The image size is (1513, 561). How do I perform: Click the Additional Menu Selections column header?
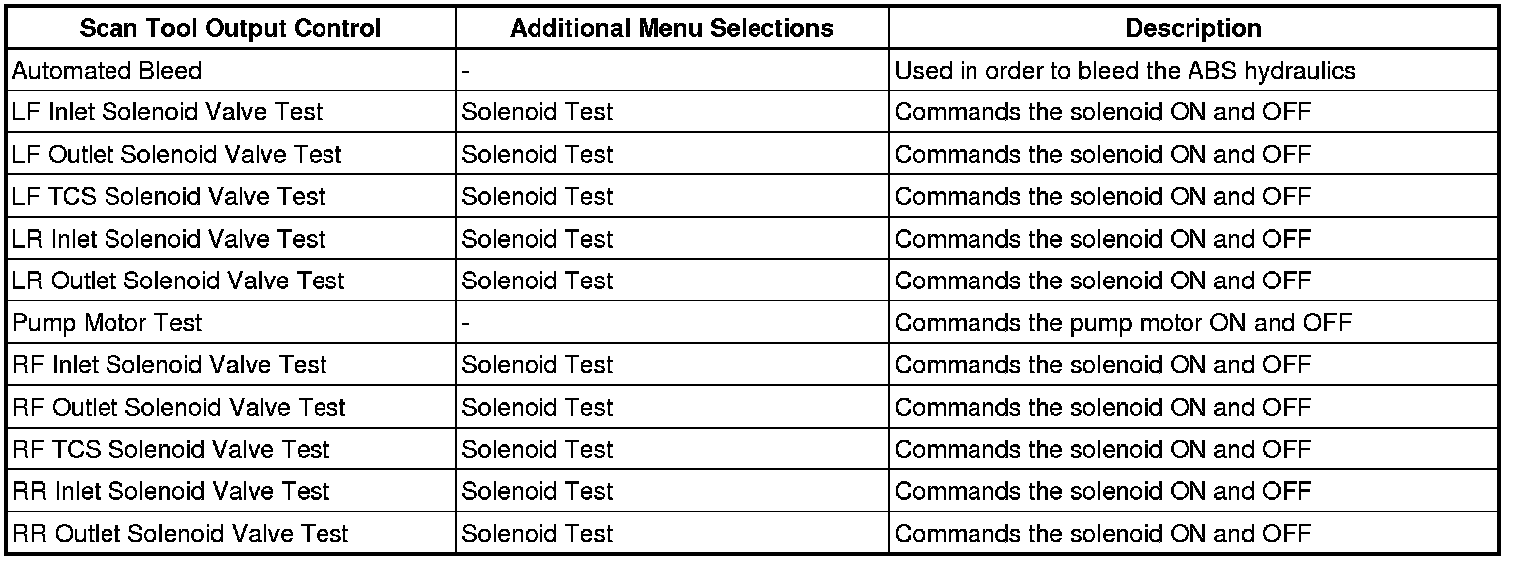tap(672, 29)
